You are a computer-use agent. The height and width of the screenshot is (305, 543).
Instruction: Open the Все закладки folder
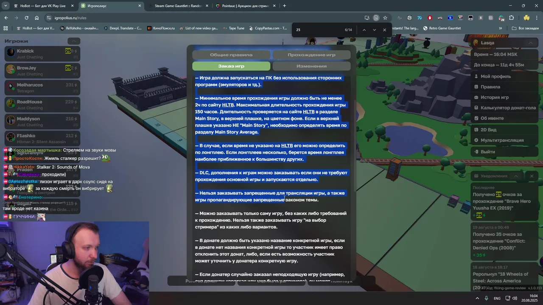[x=525, y=28]
